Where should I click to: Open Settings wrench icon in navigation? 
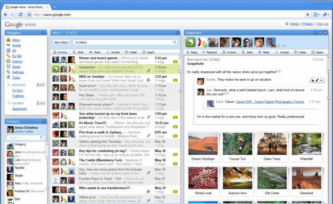(8, 72)
